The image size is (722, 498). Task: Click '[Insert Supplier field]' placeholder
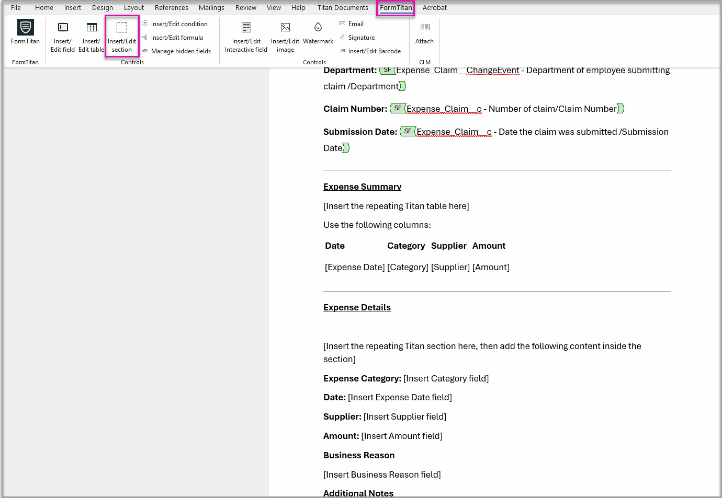(405, 416)
